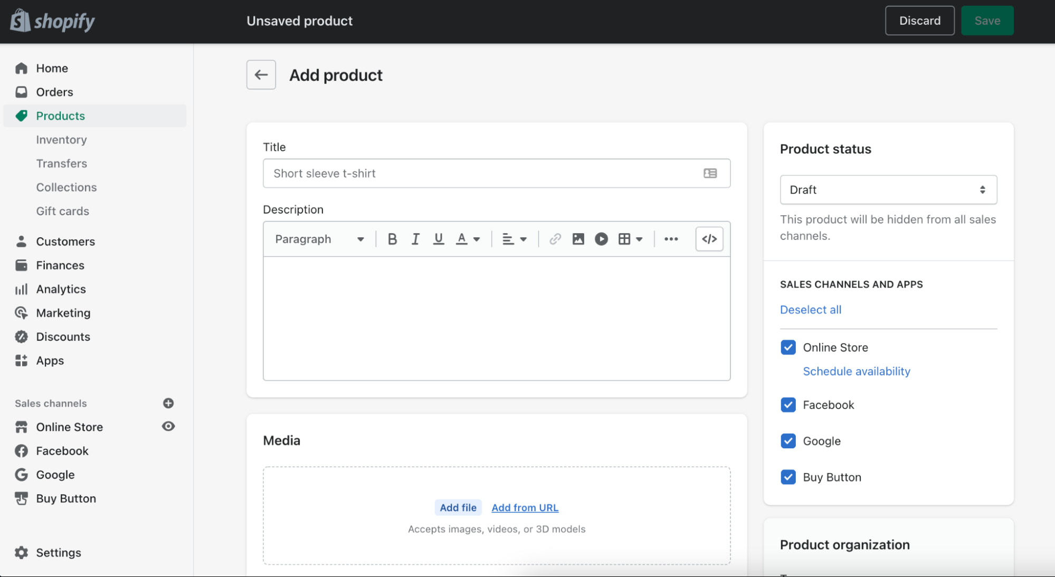Select Customers from sidebar menu
The width and height of the screenshot is (1055, 577).
(65, 241)
